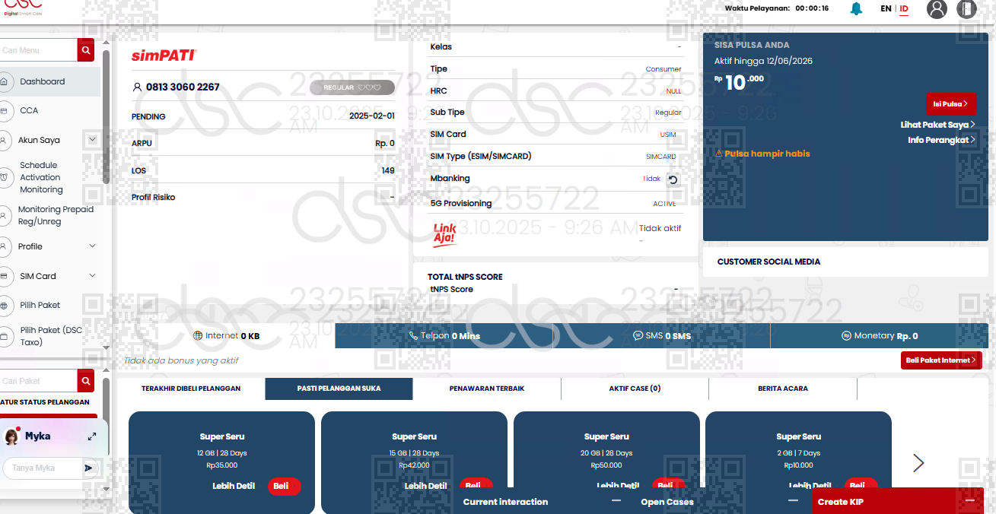Click the Pilih Paket globe icon
The height and width of the screenshot is (514, 996).
tap(4, 306)
